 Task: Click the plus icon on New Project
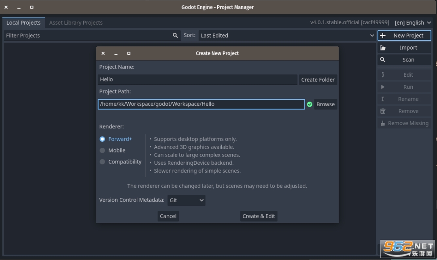[x=383, y=36]
